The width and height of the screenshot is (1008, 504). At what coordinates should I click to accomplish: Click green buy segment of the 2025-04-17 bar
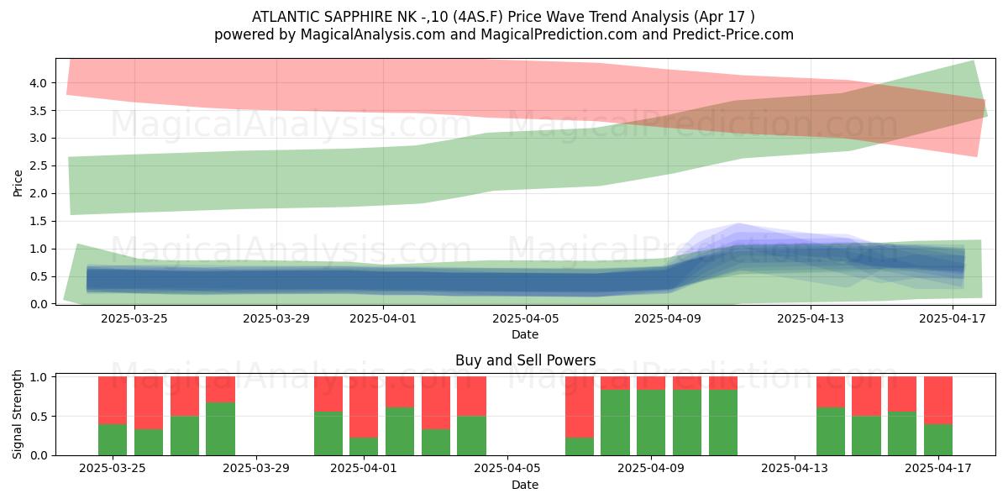point(938,439)
